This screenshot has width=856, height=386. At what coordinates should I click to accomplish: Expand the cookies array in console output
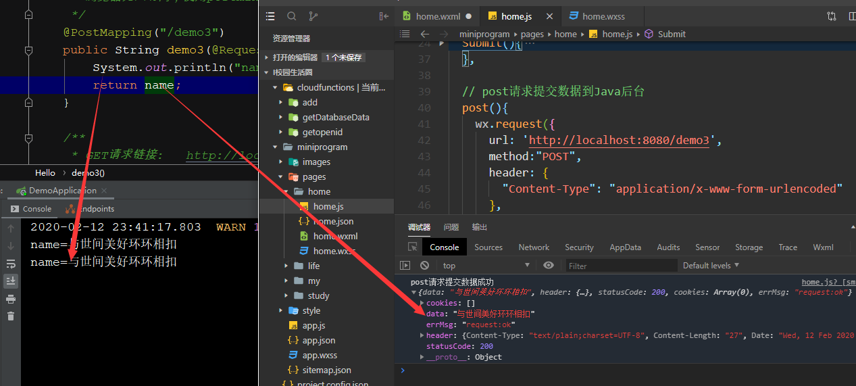422,303
